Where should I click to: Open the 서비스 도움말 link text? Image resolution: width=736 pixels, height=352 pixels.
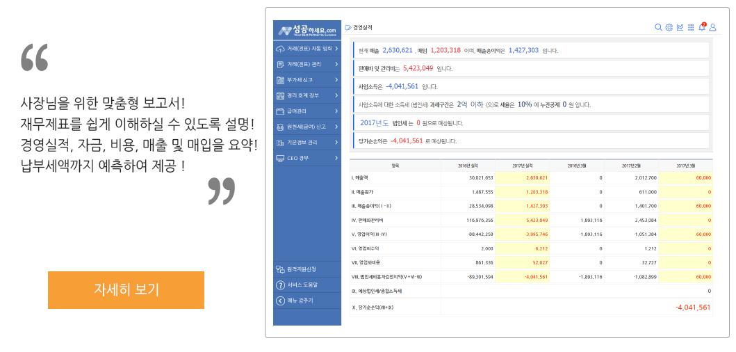coord(303,285)
